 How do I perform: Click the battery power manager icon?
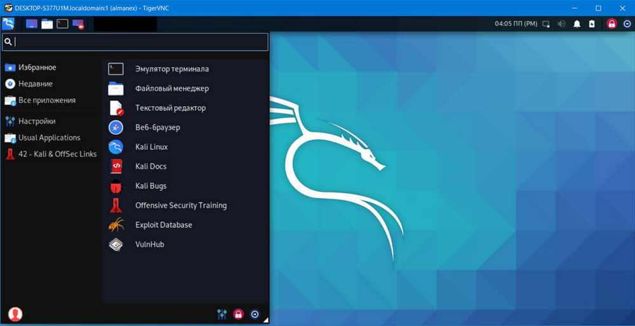point(592,24)
